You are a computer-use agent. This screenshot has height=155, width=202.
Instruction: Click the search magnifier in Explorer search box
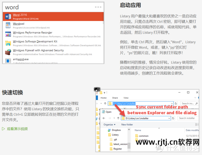point(196,104)
